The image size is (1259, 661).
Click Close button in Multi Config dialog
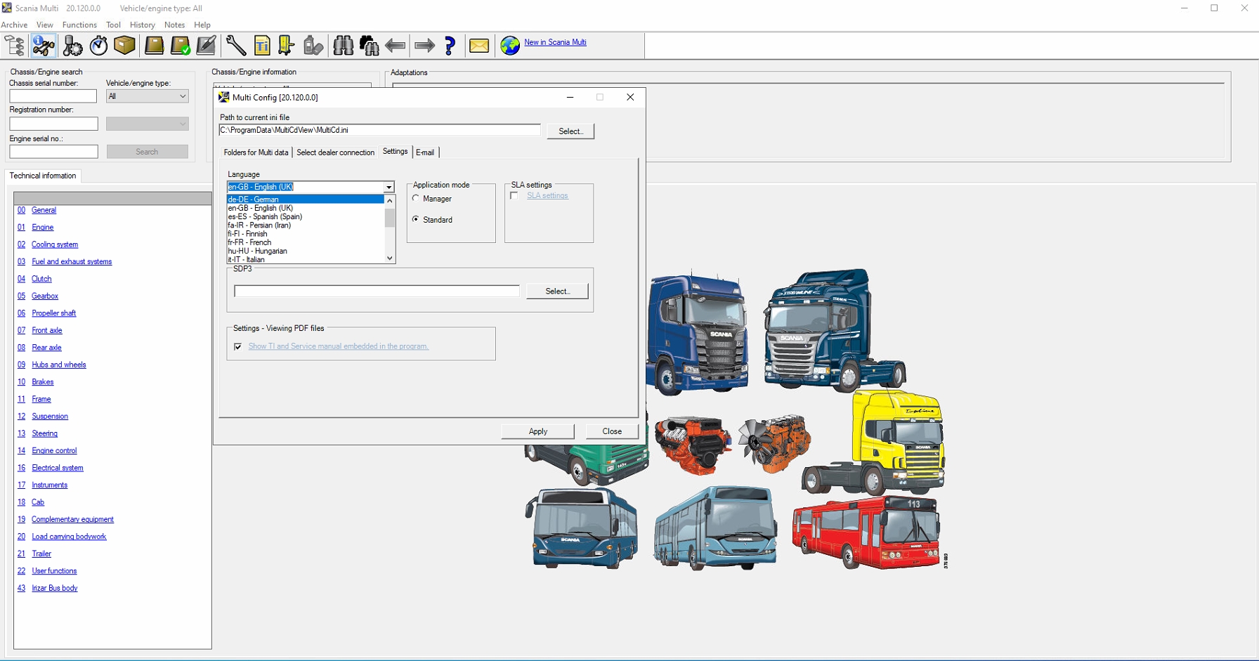pos(612,431)
